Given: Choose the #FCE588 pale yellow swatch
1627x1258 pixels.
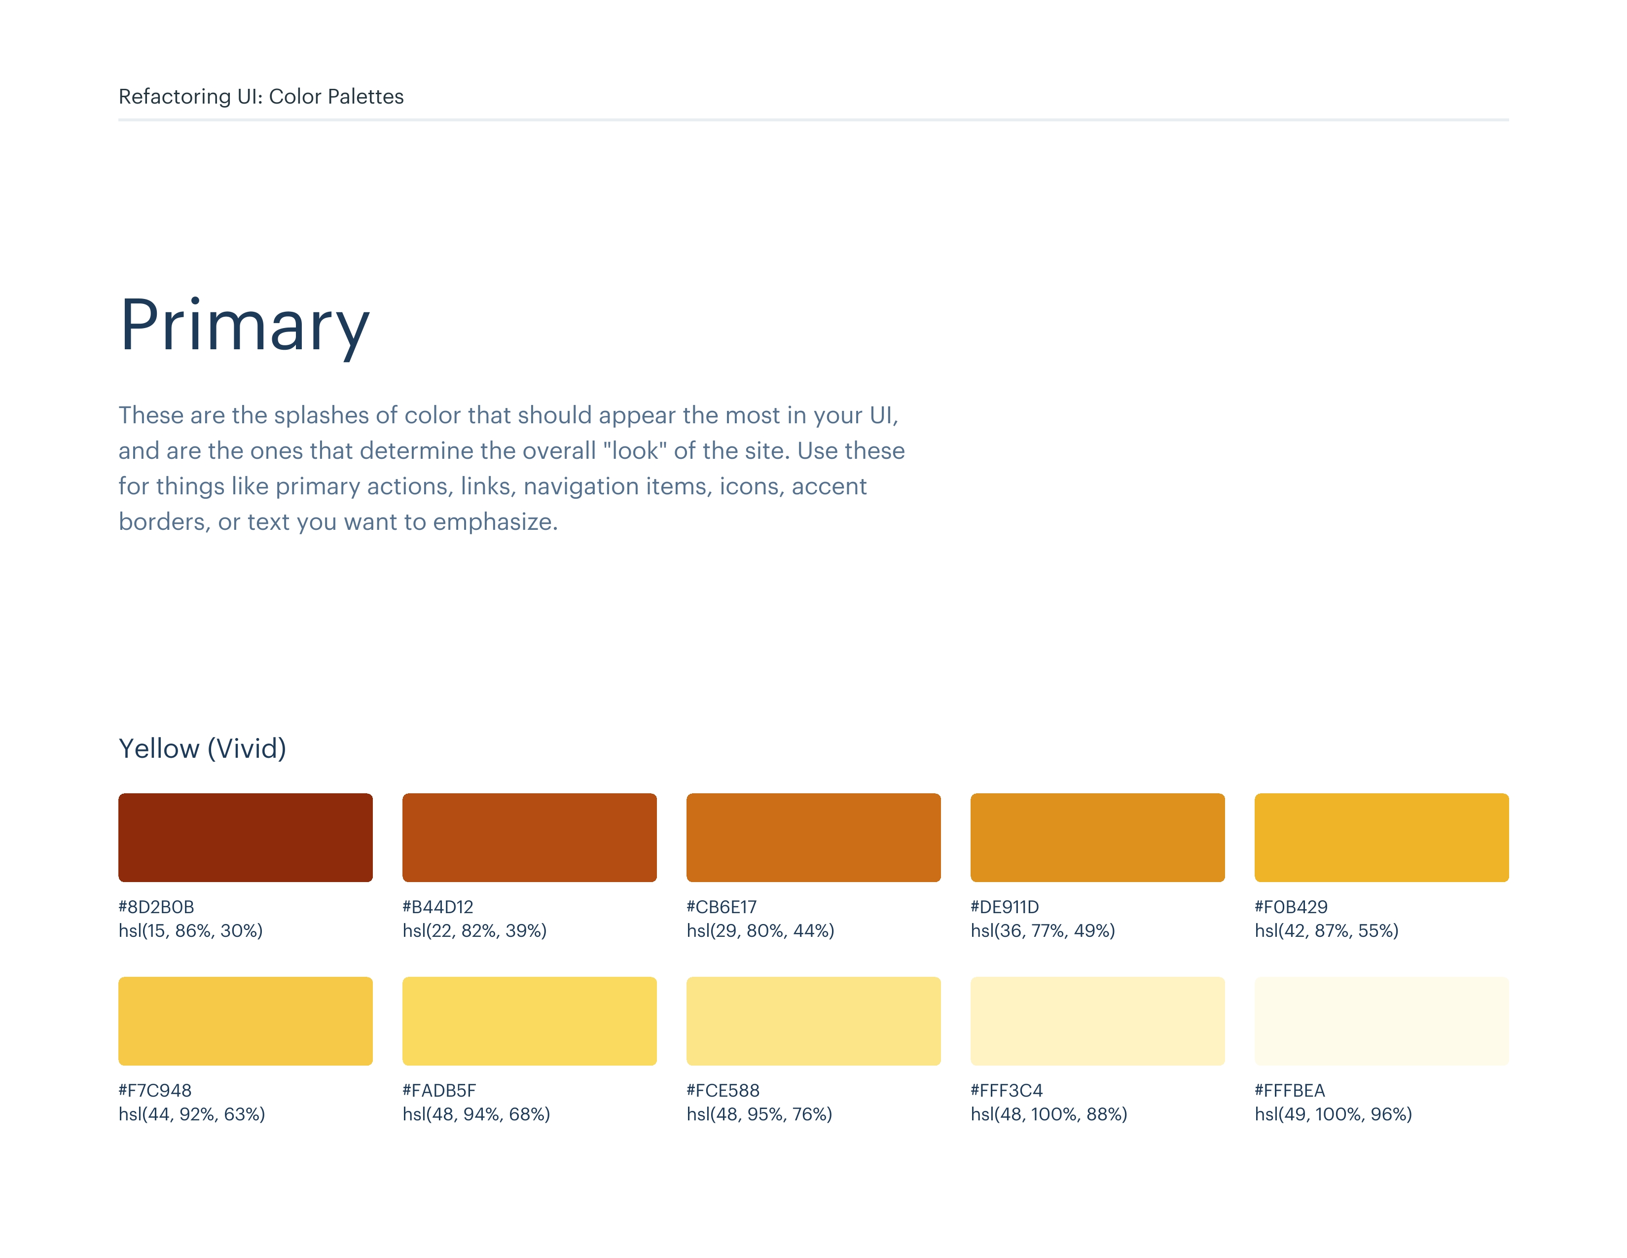Looking at the screenshot, I should coord(813,1020).
